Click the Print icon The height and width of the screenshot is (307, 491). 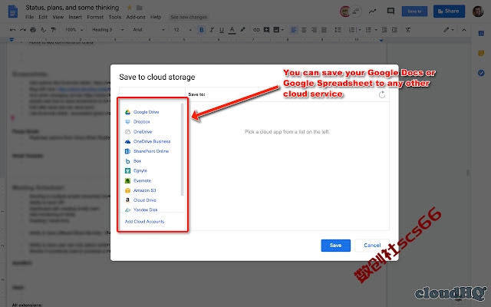(33, 30)
